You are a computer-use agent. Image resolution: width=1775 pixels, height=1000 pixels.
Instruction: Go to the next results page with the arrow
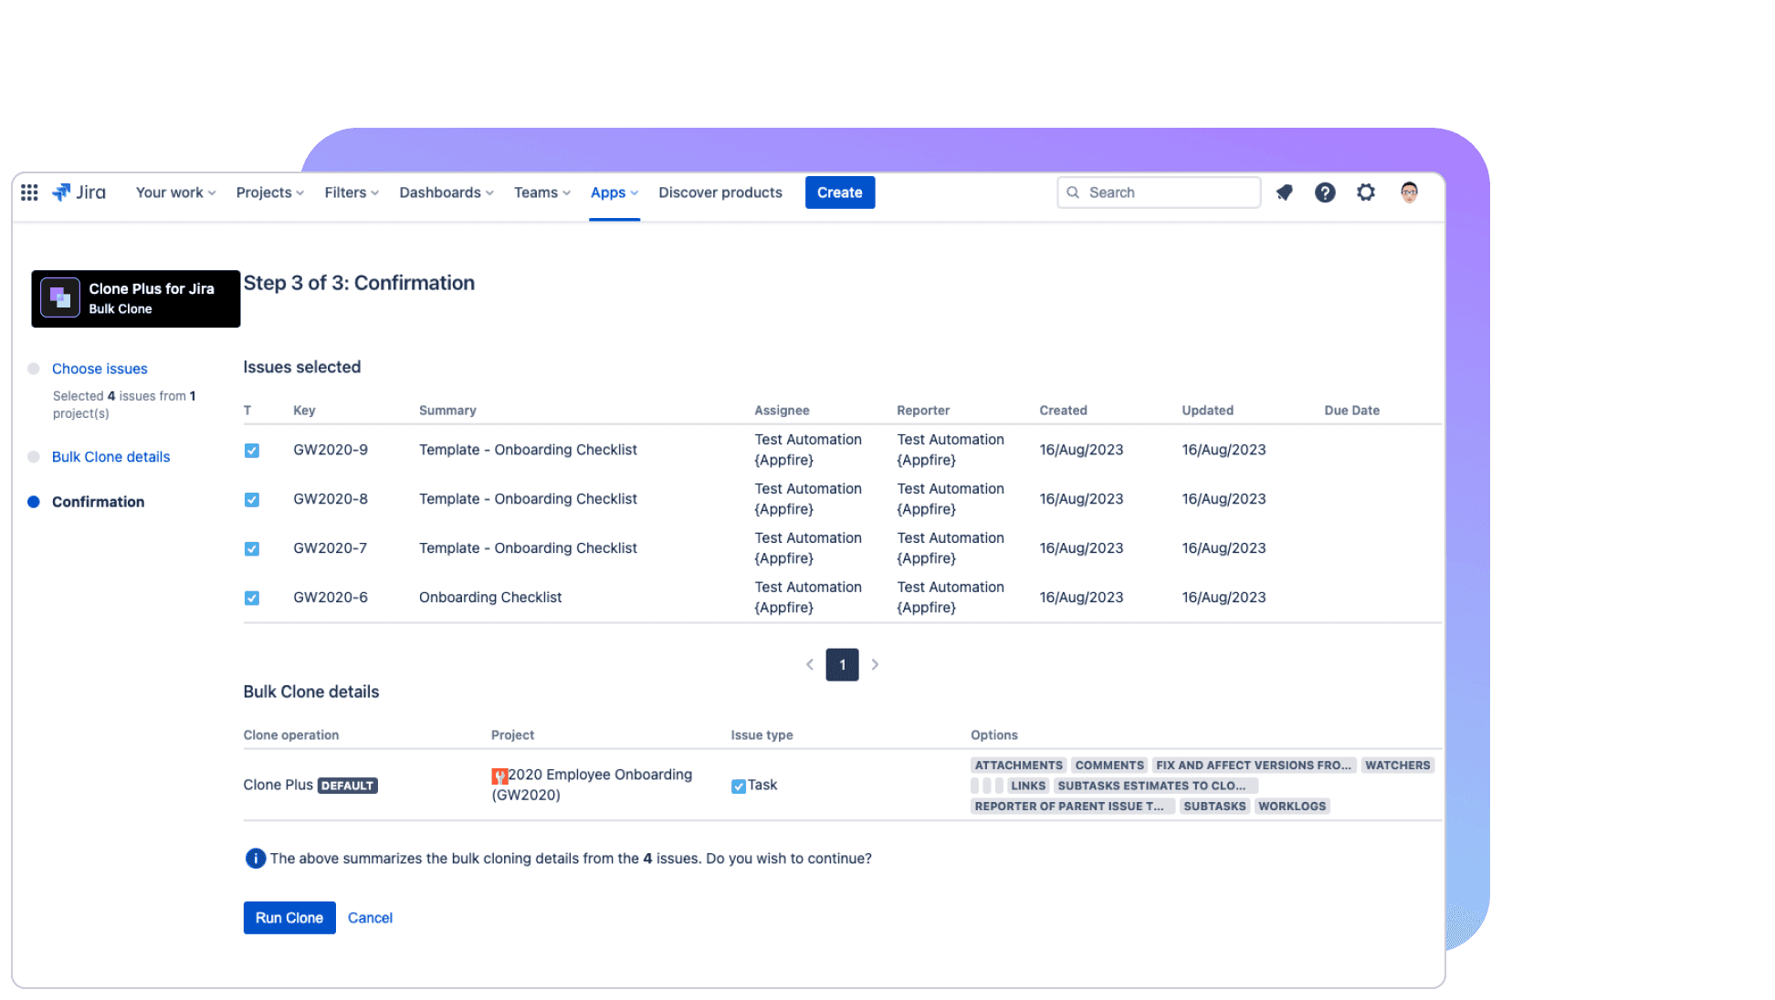click(875, 664)
